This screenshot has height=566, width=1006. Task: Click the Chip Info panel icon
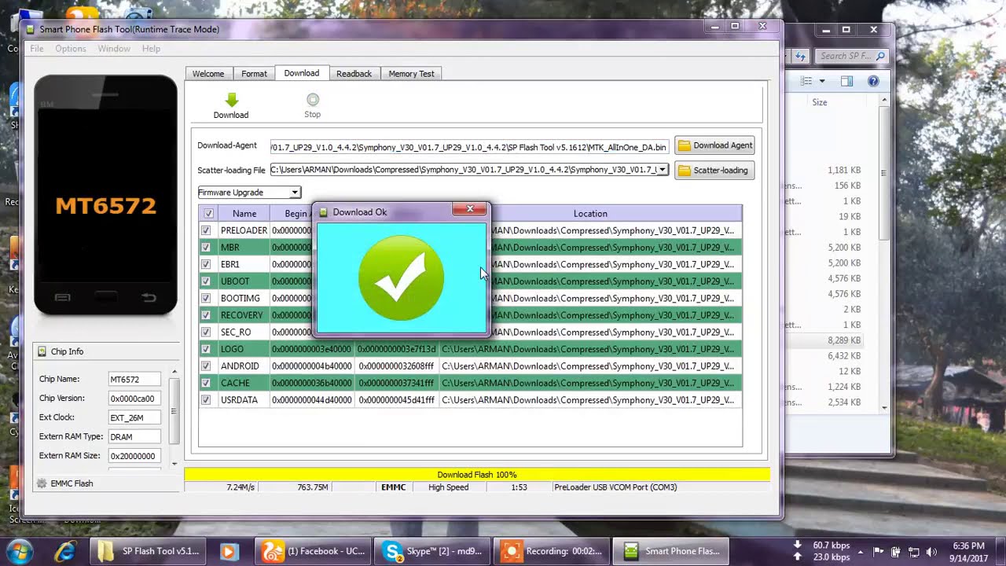pyautogui.click(x=42, y=351)
